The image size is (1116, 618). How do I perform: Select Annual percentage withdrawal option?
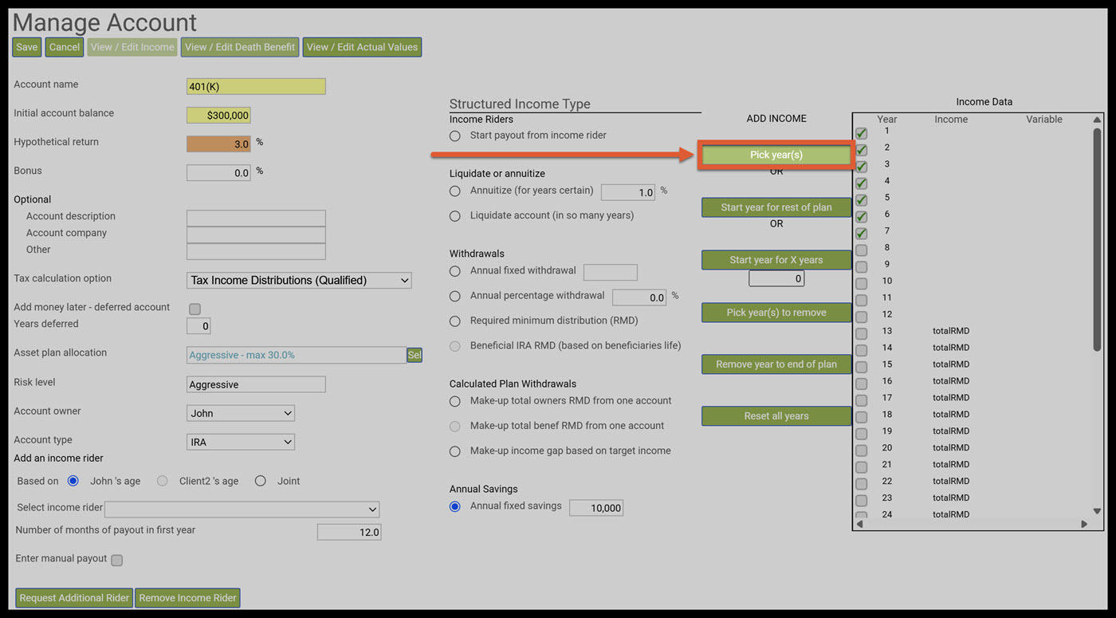(455, 296)
